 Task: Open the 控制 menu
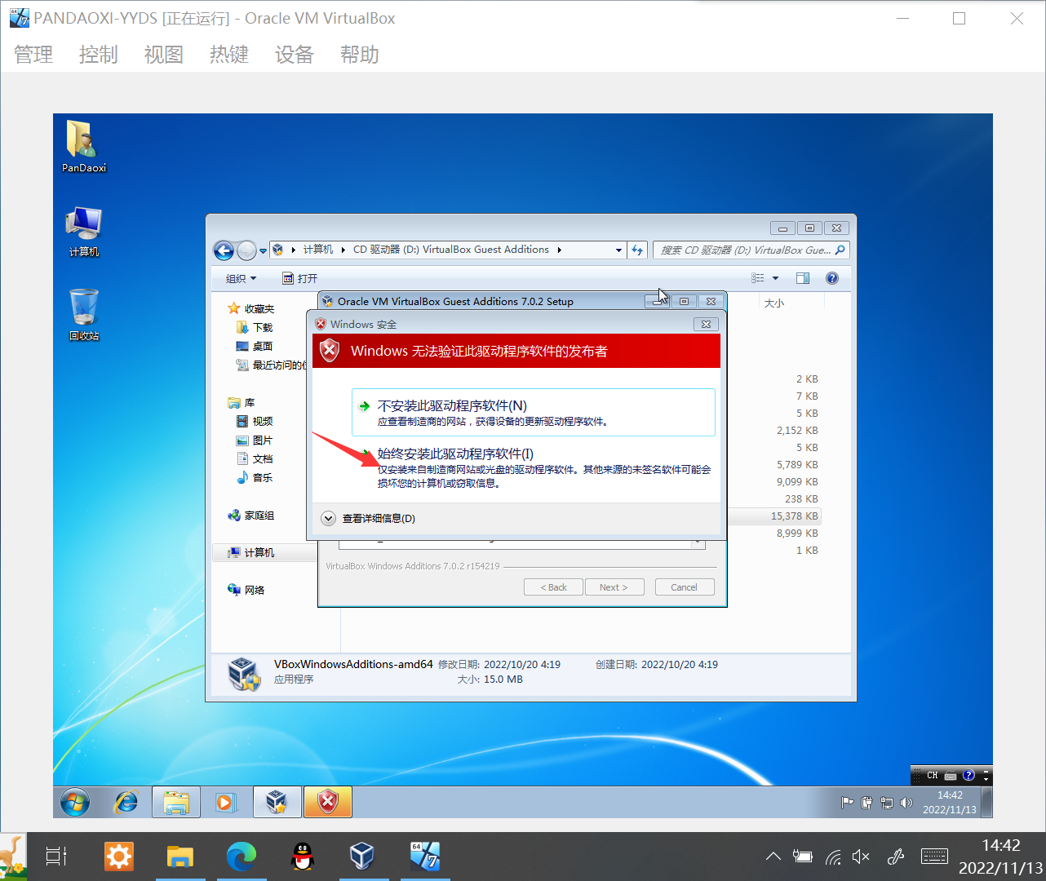pos(99,55)
